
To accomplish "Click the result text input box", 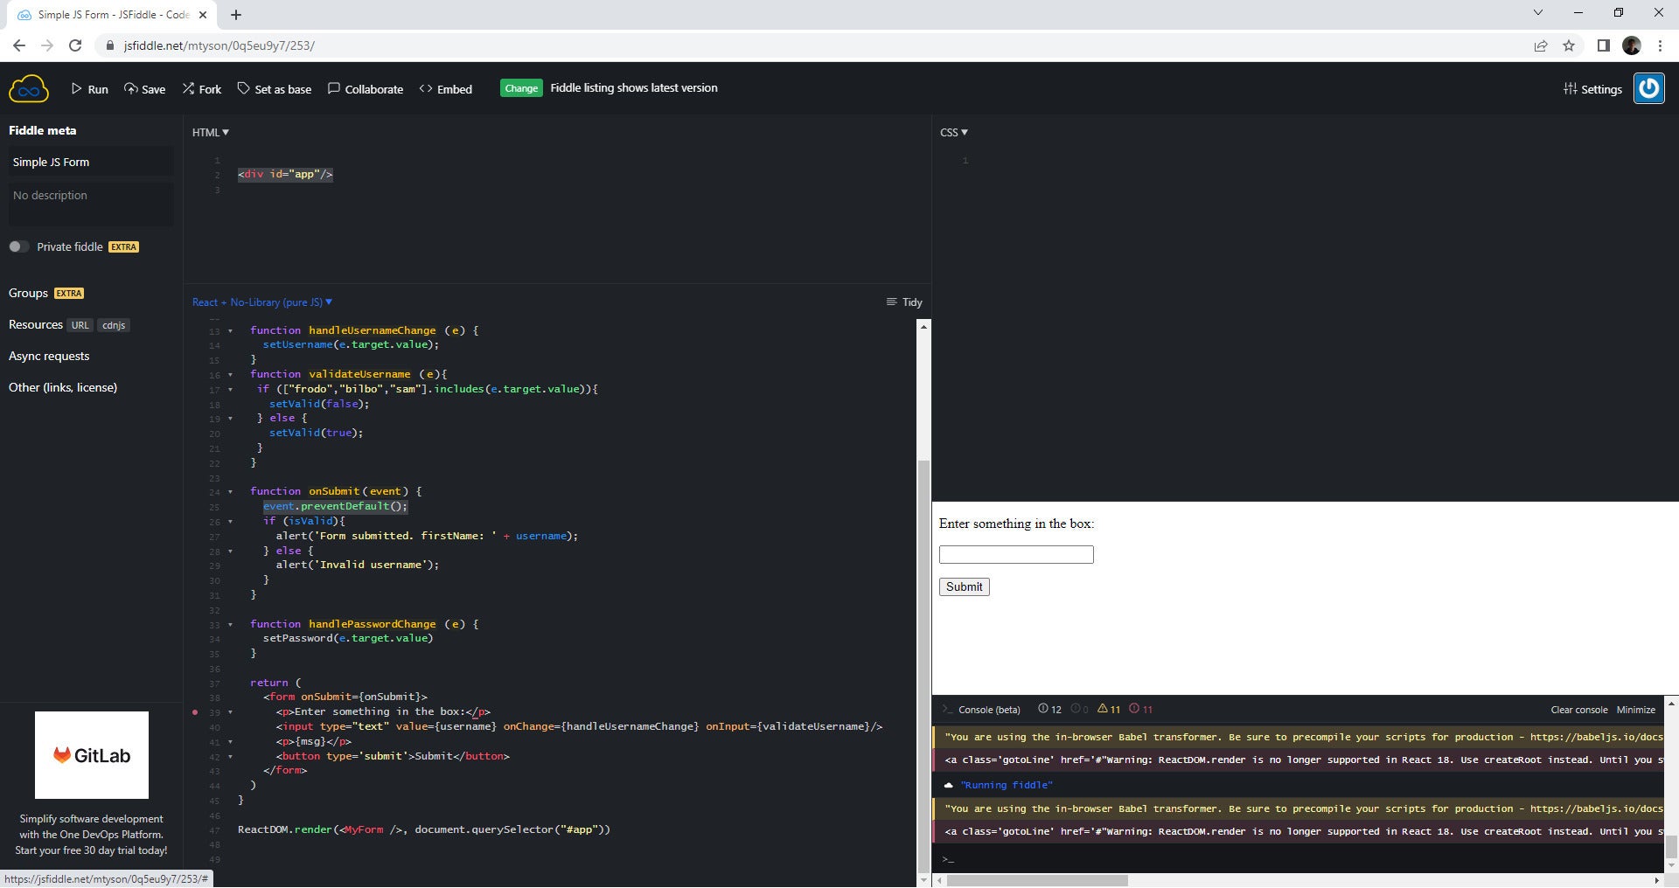I will click(x=1016, y=554).
